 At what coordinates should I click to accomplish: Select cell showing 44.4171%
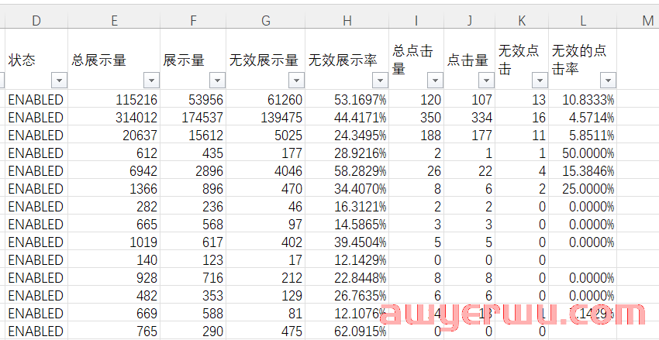pos(347,117)
